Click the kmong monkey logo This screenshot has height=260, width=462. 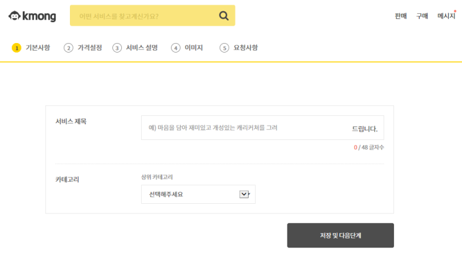coord(32,16)
